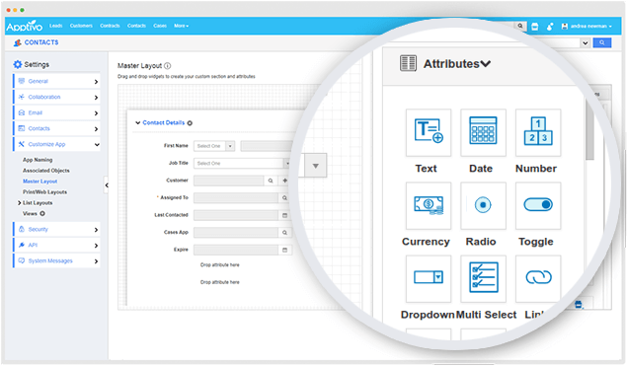Open the Job Title Select One dropdown

(242, 164)
